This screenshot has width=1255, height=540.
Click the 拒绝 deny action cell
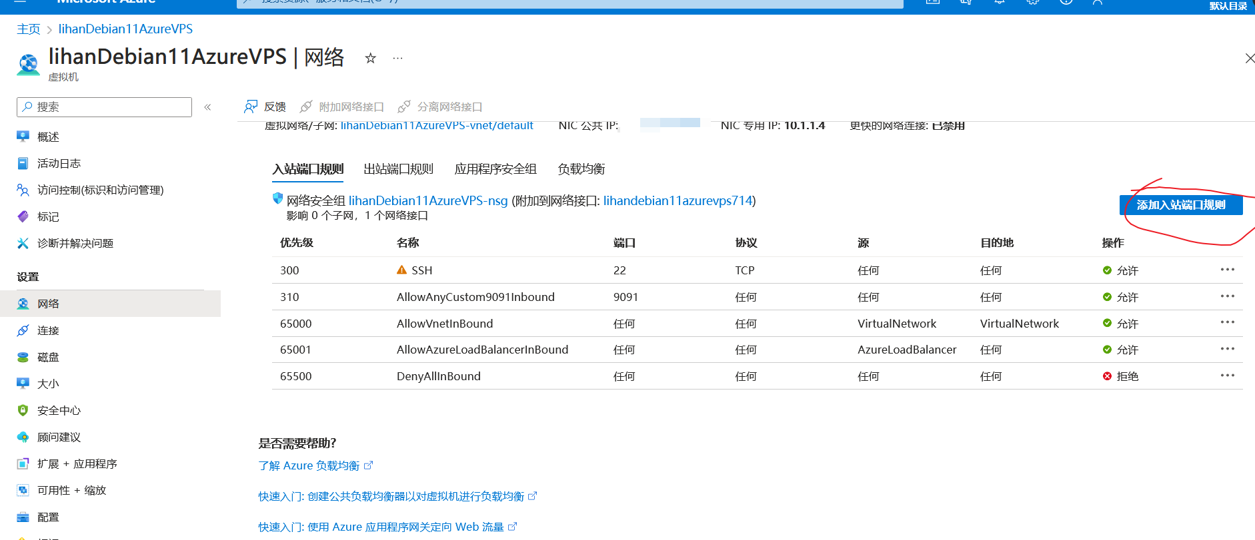pos(1120,376)
